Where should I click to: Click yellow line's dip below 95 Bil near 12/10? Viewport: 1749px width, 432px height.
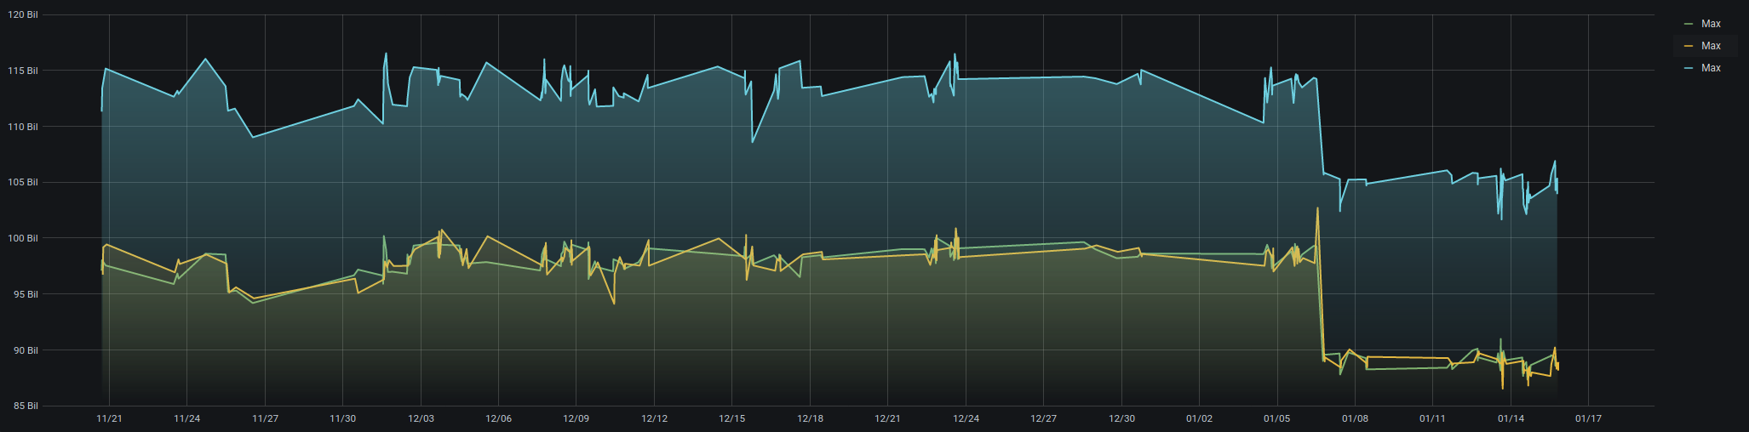click(614, 303)
